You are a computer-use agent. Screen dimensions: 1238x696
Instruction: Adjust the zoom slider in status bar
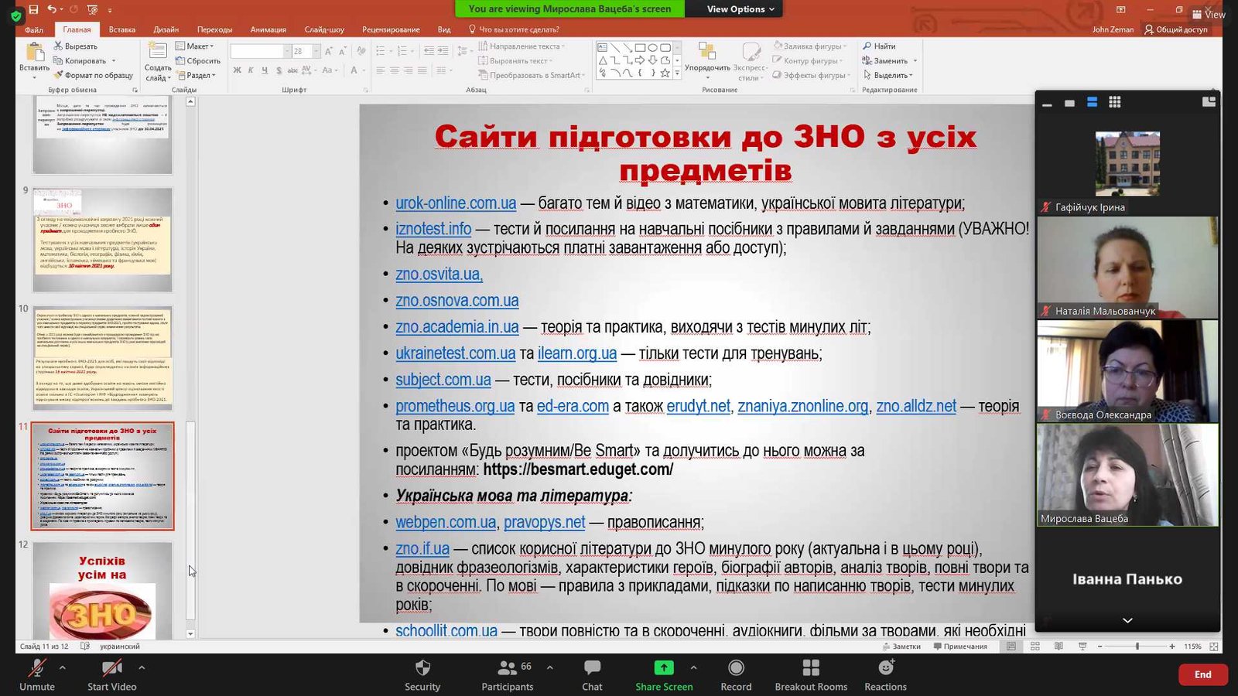point(1137,647)
